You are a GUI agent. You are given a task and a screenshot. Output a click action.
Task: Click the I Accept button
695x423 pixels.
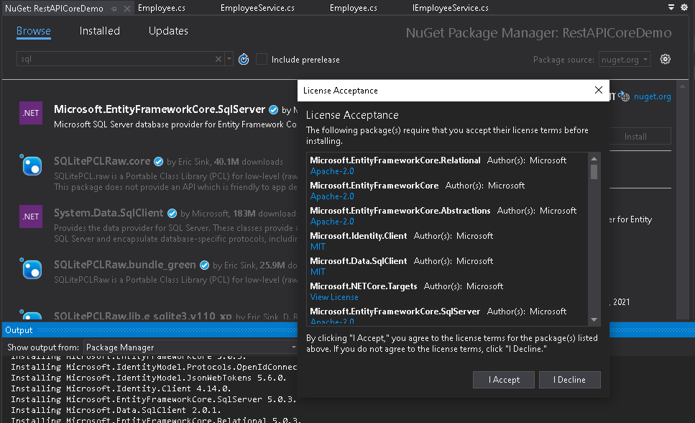[504, 380]
